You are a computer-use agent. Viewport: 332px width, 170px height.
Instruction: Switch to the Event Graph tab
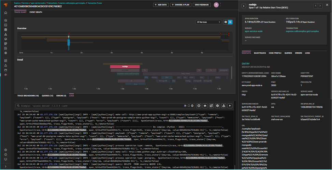[36, 12]
